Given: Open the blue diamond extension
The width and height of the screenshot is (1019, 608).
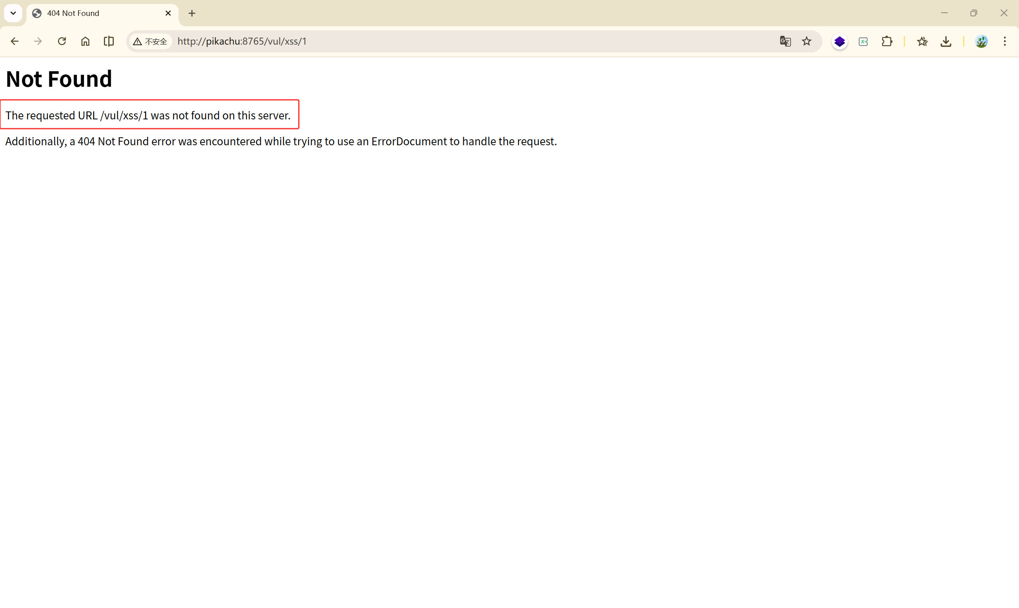Looking at the screenshot, I should pos(839,41).
